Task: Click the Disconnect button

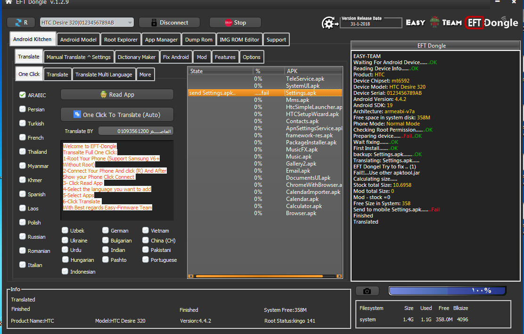Action: coord(169,23)
